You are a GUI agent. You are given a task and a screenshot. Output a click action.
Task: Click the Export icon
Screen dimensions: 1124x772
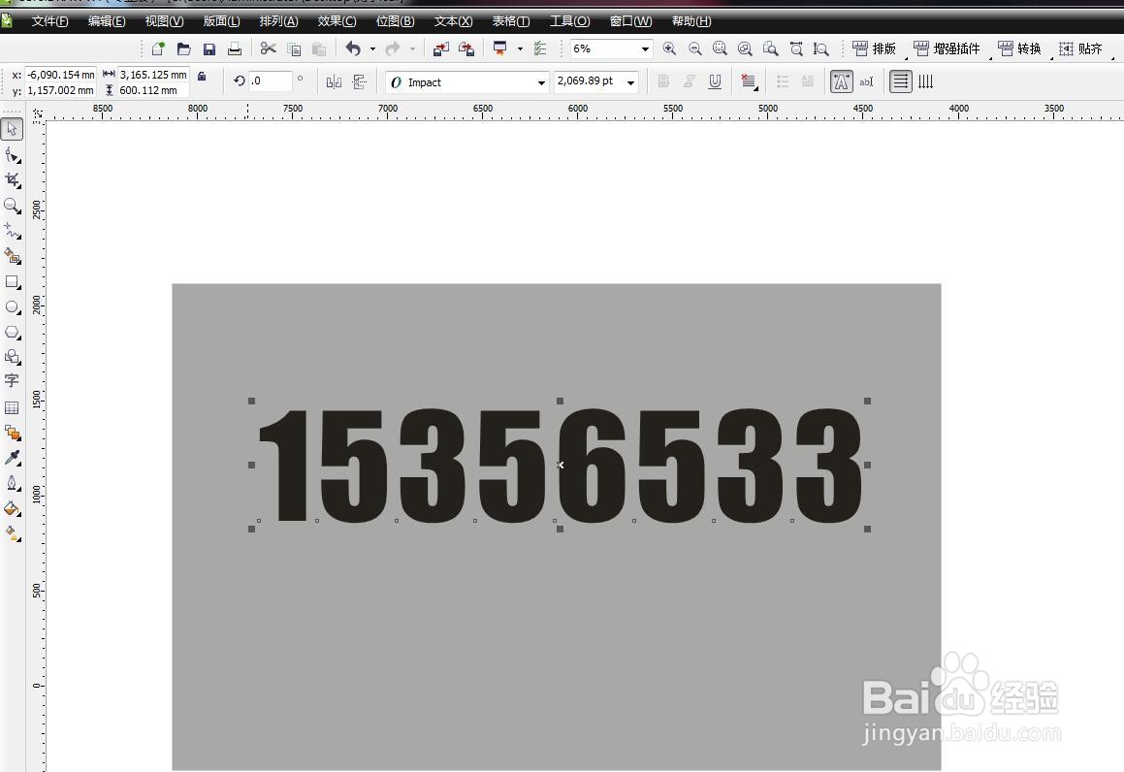466,48
